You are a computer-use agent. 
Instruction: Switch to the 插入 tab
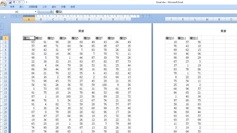[x=22, y=7]
